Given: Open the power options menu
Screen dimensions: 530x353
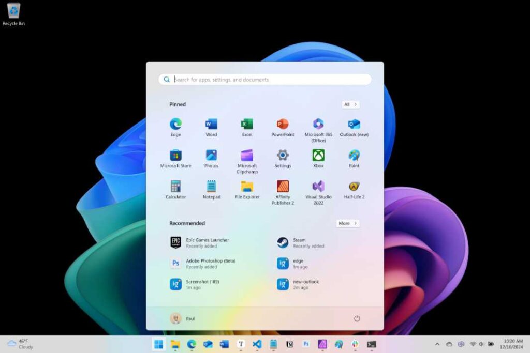Looking at the screenshot, I should click(x=357, y=318).
